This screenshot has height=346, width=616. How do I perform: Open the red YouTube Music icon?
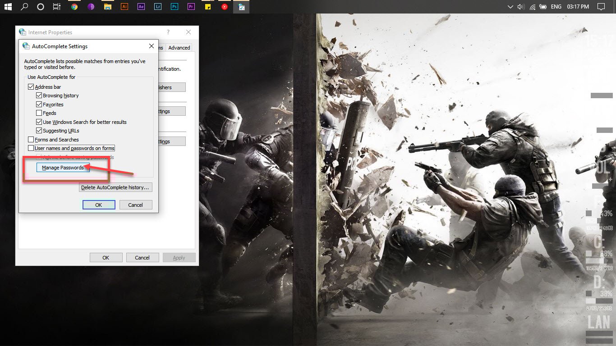[225, 7]
